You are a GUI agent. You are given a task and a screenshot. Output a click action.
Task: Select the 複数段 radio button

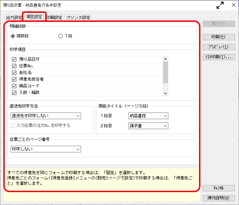coord(13,36)
